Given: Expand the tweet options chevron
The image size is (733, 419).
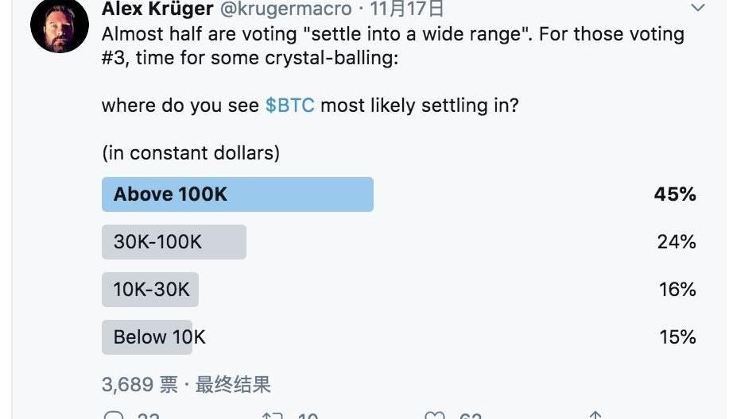Looking at the screenshot, I should [x=697, y=9].
